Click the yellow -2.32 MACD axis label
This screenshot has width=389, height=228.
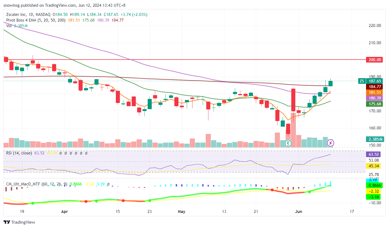tap(373, 191)
